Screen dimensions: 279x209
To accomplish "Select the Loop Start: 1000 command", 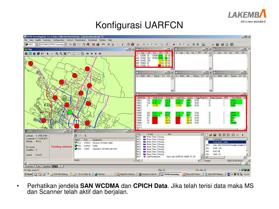I will tap(227, 142).
